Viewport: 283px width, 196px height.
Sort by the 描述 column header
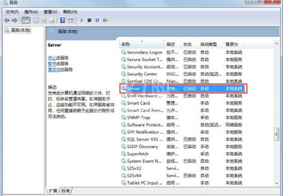click(x=173, y=44)
